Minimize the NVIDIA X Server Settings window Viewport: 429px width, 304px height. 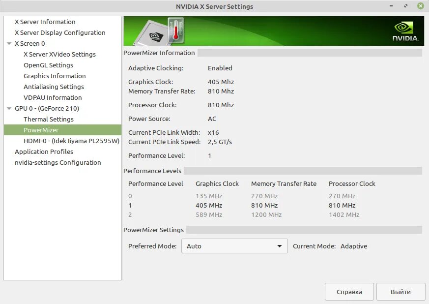391,6
